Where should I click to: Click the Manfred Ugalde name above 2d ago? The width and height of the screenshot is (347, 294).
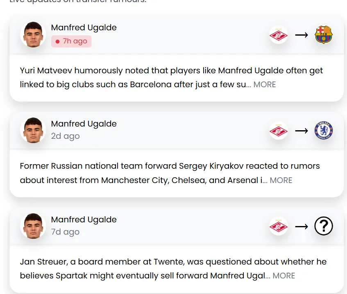(x=84, y=124)
